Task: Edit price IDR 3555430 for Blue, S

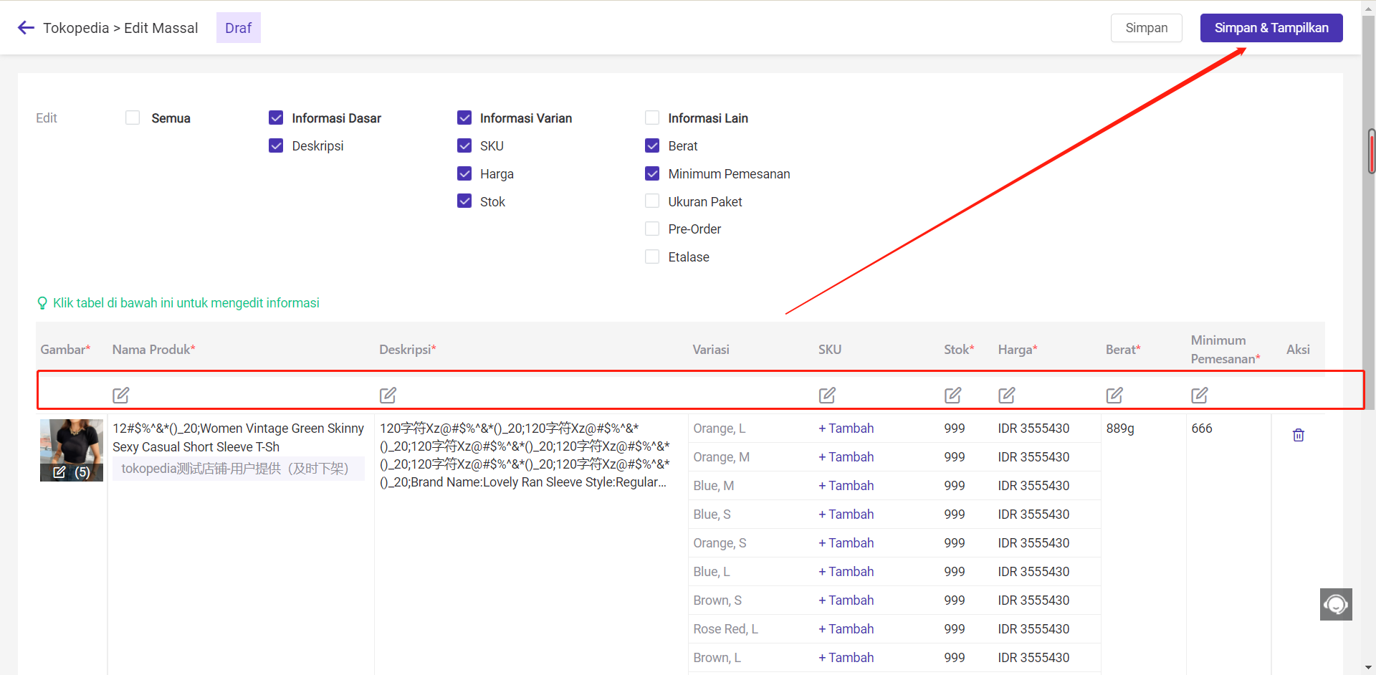Action: click(1033, 514)
